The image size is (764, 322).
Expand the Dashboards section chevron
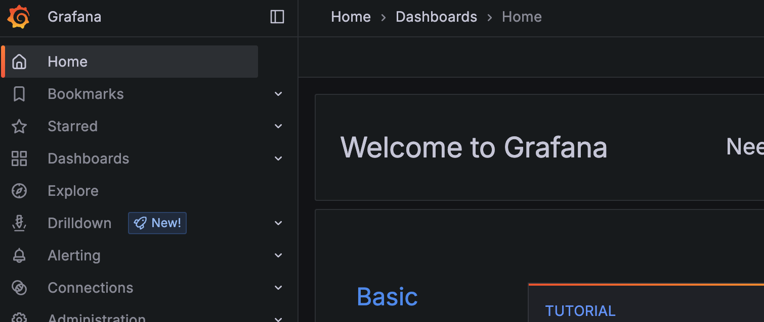[x=278, y=158]
